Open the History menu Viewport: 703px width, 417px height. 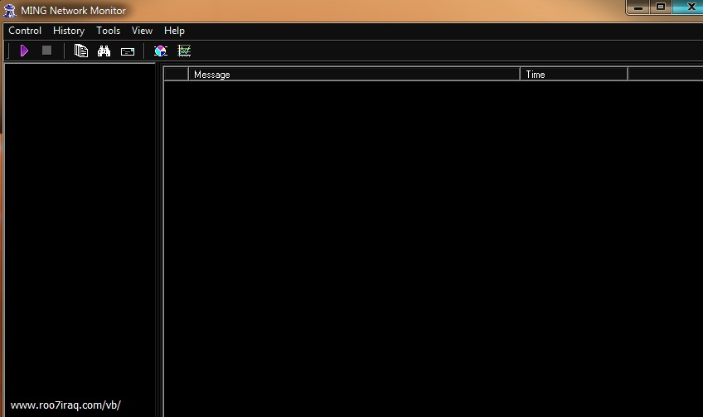click(69, 31)
